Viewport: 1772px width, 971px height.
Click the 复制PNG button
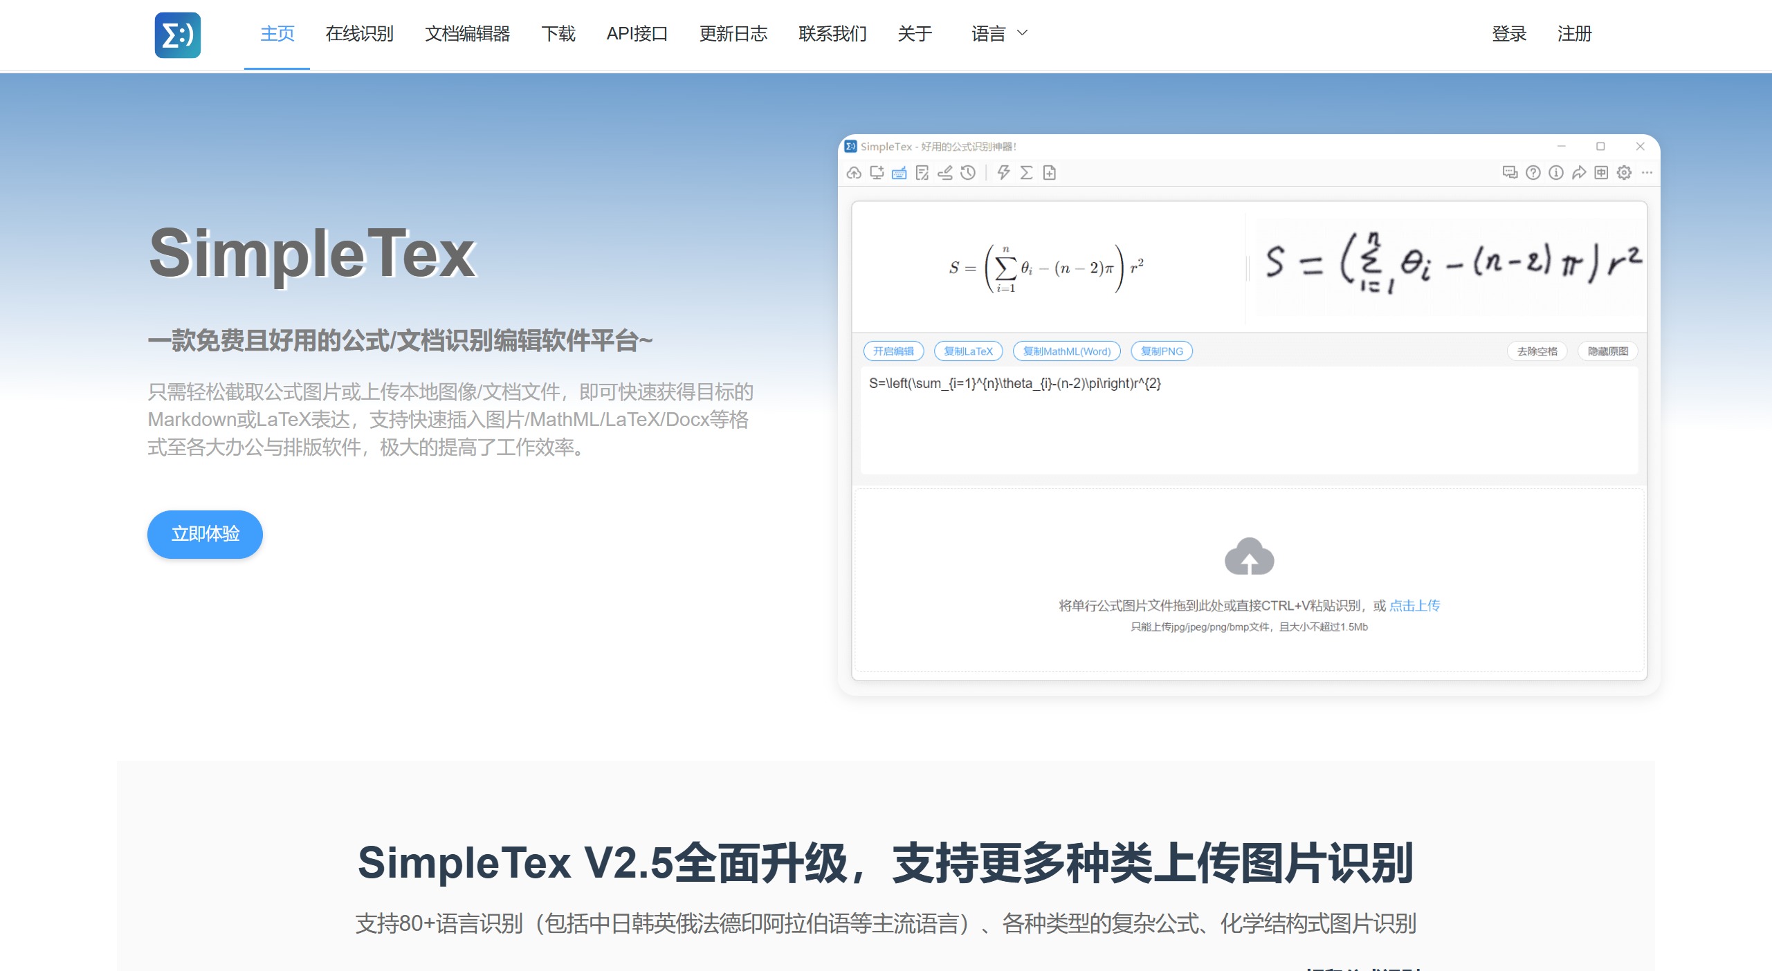[1162, 351]
